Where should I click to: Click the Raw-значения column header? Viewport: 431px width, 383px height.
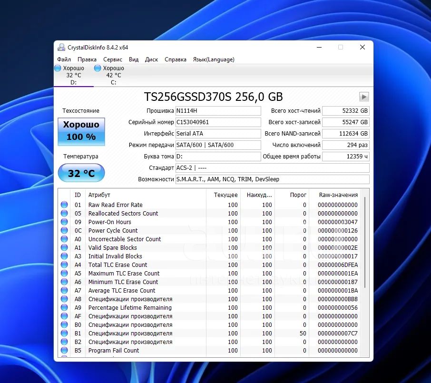tap(335, 195)
